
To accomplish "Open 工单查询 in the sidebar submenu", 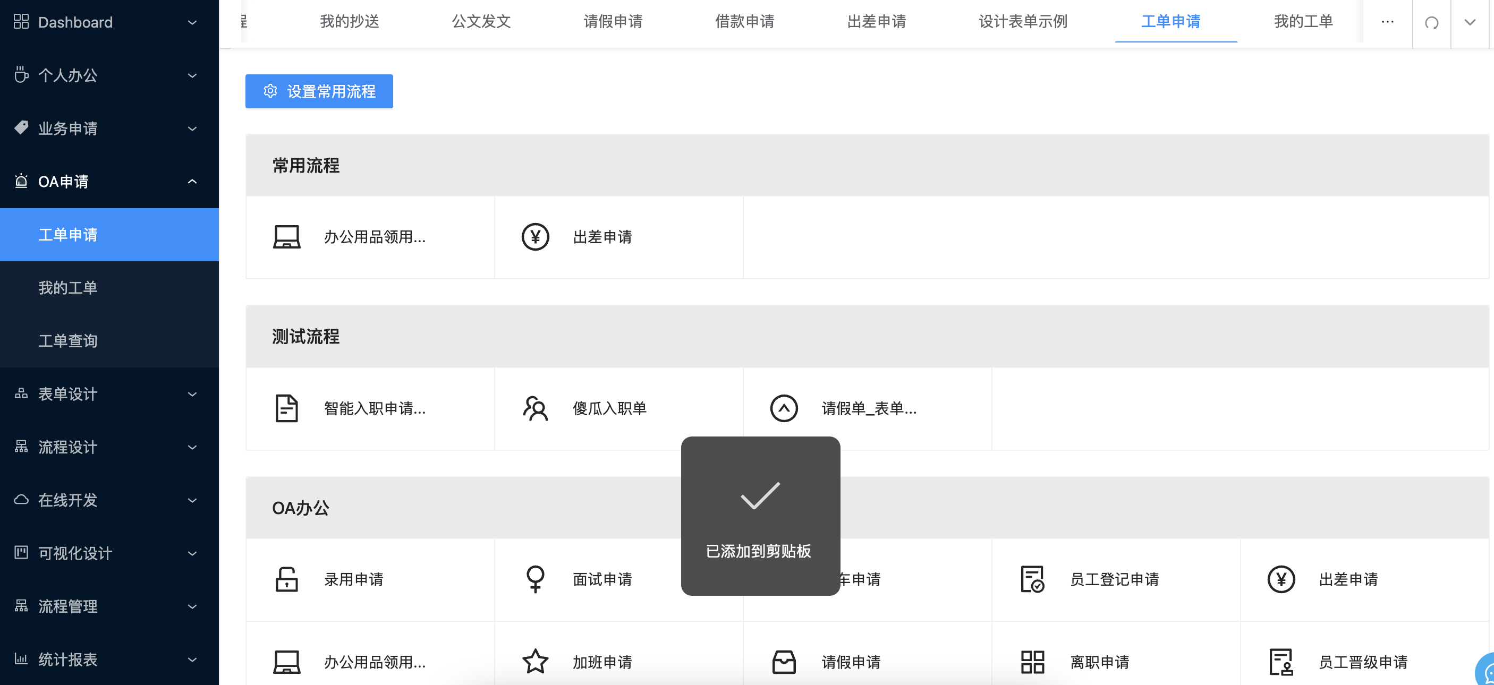I will click(109, 341).
